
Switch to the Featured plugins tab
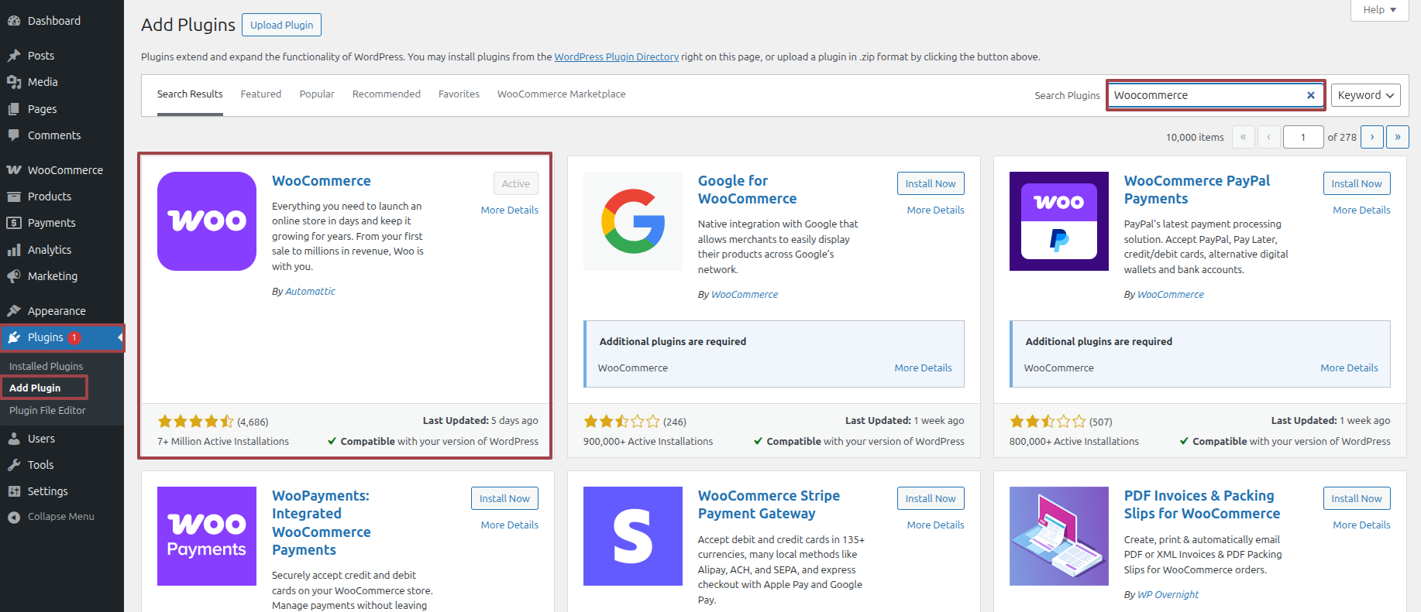pyautogui.click(x=260, y=94)
